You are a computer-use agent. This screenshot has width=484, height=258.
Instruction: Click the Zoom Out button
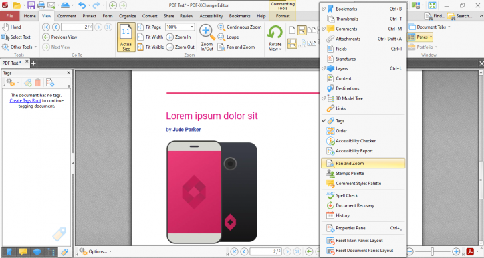pyautogui.click(x=181, y=47)
